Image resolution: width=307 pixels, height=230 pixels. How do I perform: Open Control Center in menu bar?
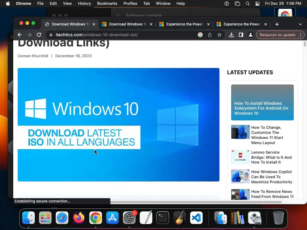258,4
